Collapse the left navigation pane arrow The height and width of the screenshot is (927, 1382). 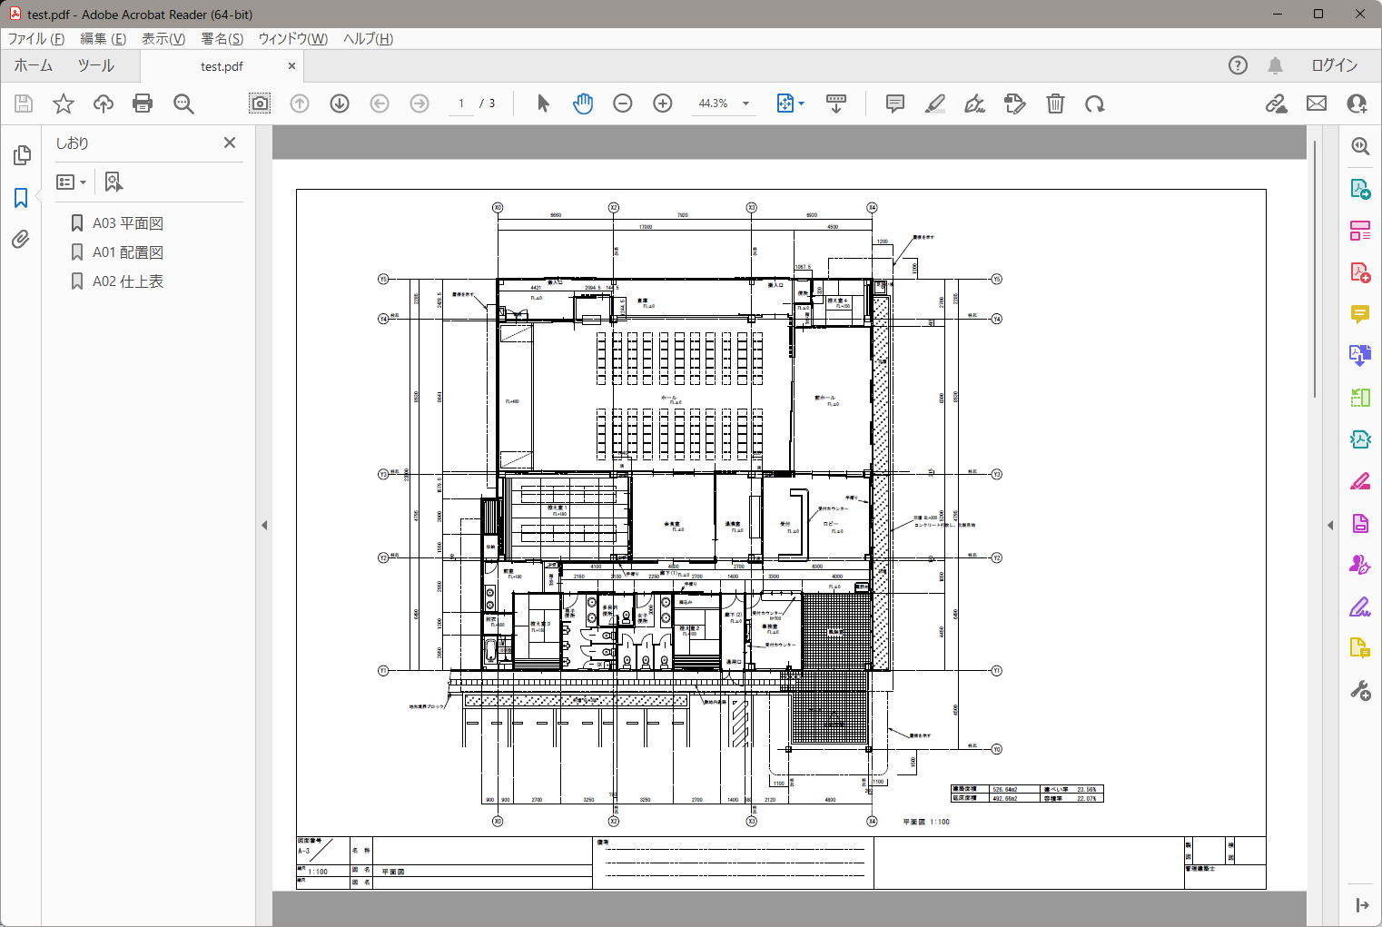tap(264, 525)
